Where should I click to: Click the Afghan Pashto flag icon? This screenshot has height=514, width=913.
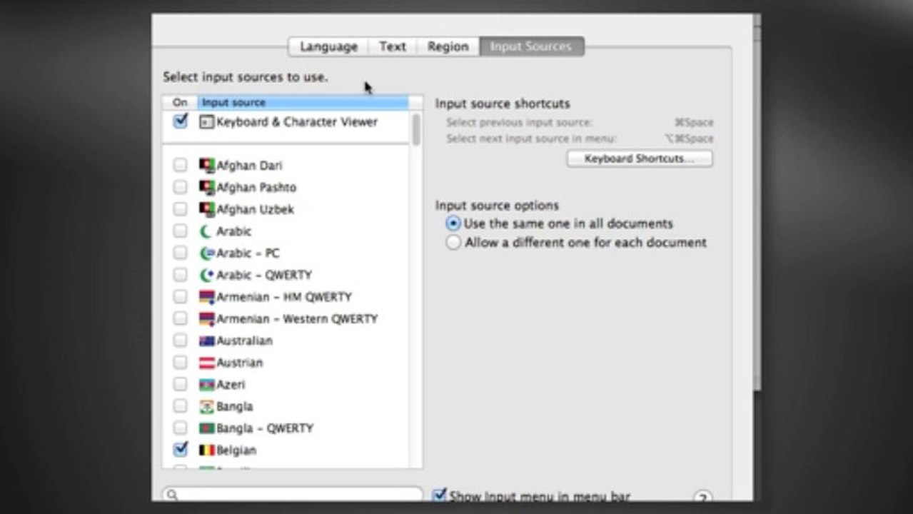tap(207, 187)
